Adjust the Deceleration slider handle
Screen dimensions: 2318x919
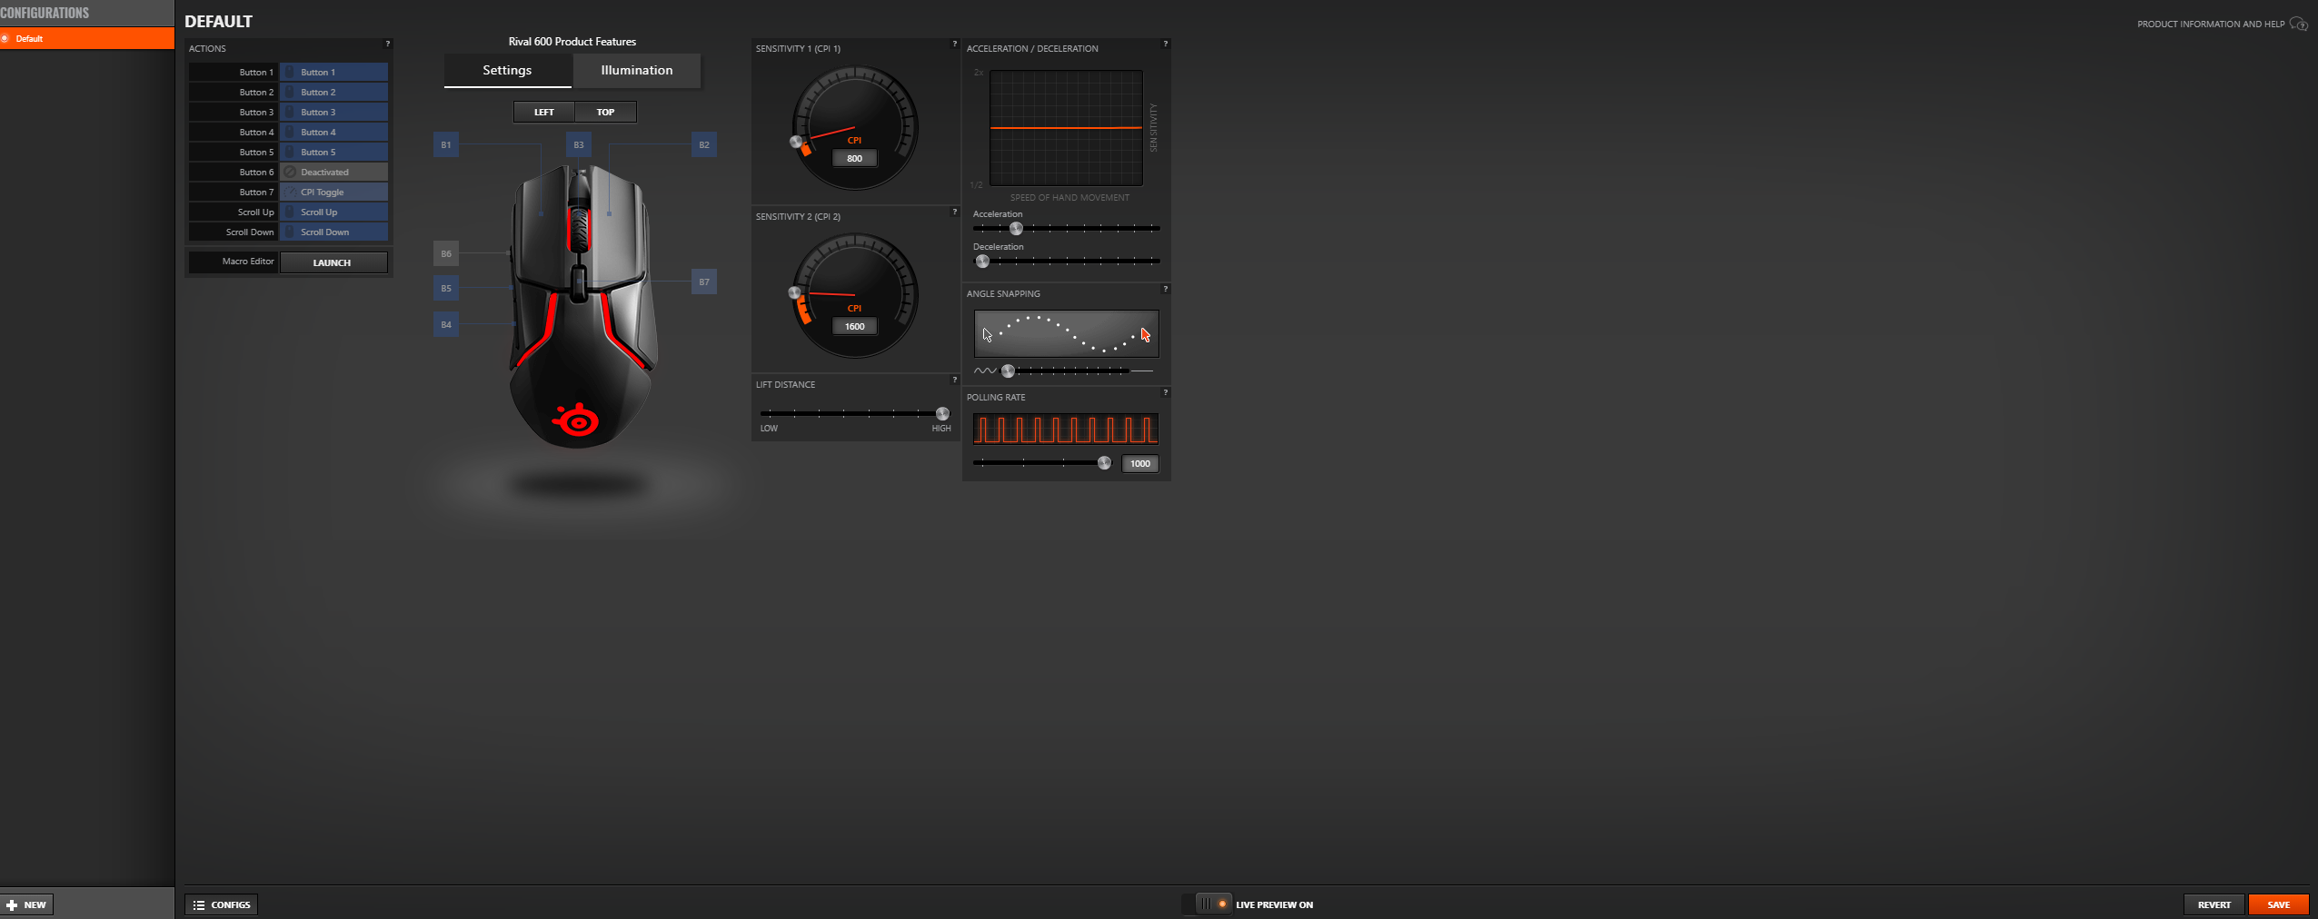(982, 261)
